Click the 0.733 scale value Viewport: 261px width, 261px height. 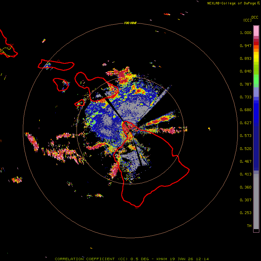click(x=246, y=97)
